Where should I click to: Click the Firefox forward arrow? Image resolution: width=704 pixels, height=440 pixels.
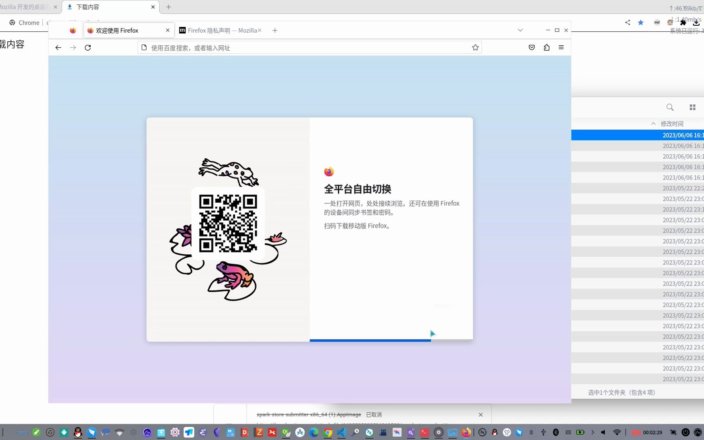pos(73,48)
